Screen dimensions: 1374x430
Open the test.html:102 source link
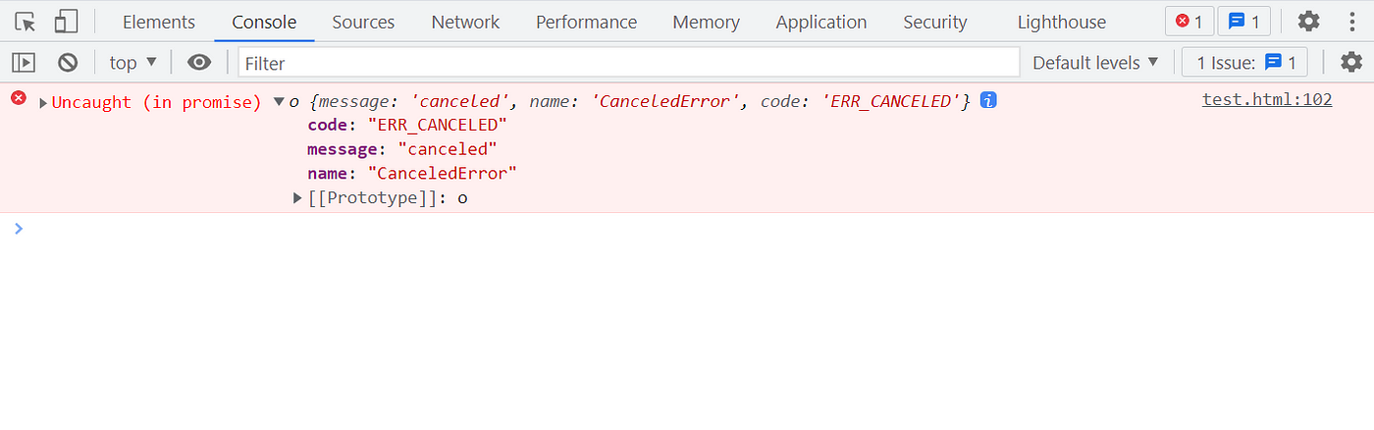pyautogui.click(x=1267, y=99)
